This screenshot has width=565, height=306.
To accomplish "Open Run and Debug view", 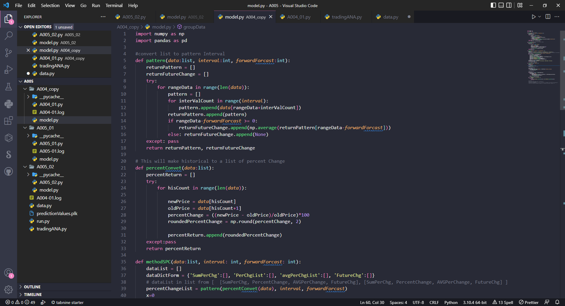I will 9,70.
